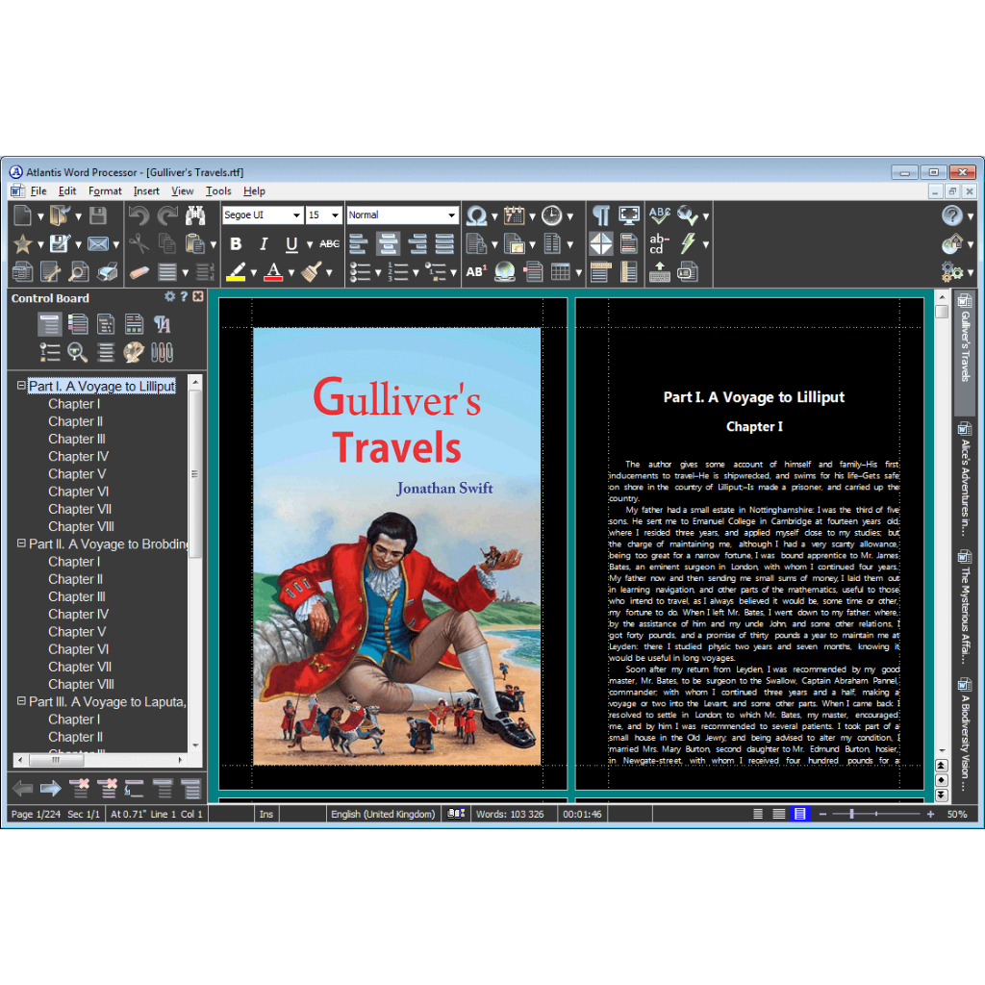Viewport: 985px width, 985px height.
Task: Toggle special symbols pilcrow display
Action: (601, 215)
